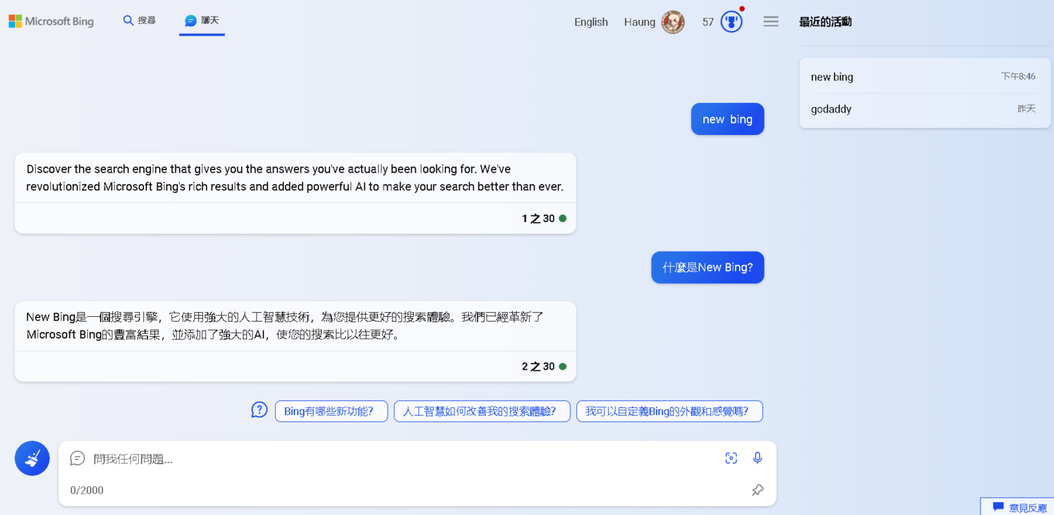This screenshot has height=515, width=1054.
Task: Click the 我可以自定義Bing的外觀和感覺嗎? suggestion
Action: [x=669, y=411]
